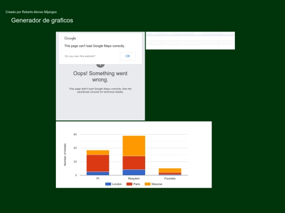285x213 pixels.
Task: Click the 'Name' column header in the table
Action: coord(198,34)
